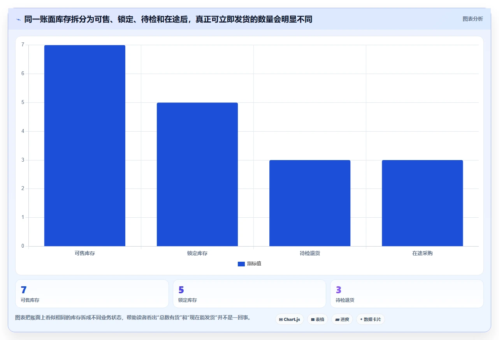Click the y-axis tick label 7

click(23, 45)
